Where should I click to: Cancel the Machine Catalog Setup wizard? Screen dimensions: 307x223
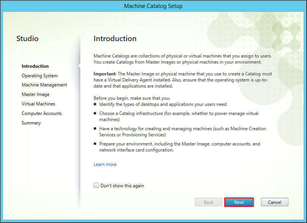click(274, 202)
